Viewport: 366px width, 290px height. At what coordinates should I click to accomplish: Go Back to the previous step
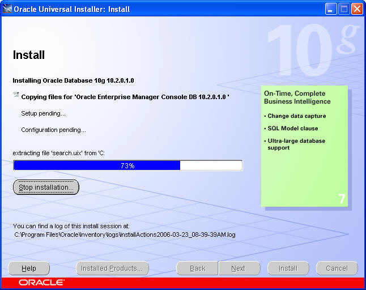point(197,268)
